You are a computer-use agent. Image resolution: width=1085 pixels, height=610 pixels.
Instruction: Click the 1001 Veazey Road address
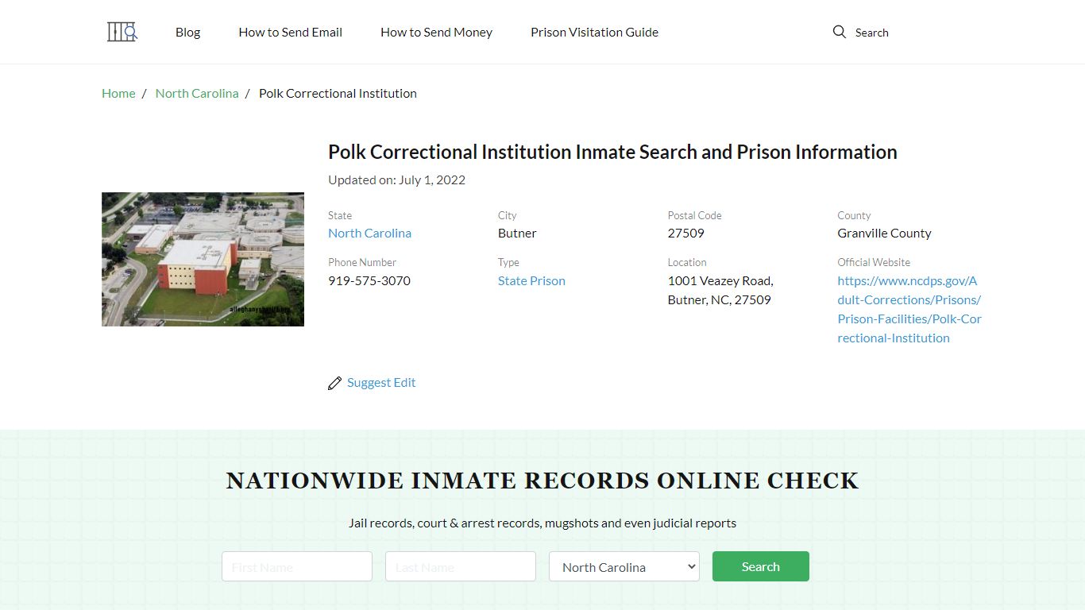coord(720,290)
